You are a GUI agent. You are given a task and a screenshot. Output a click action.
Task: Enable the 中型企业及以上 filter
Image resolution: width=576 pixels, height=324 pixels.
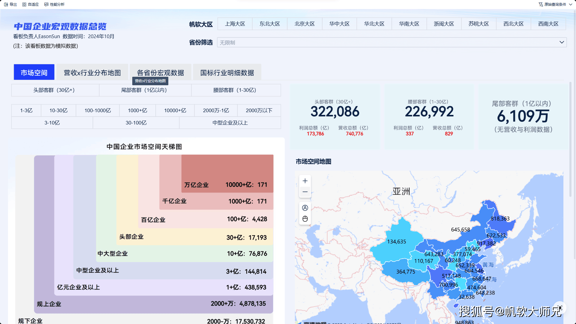tap(230, 123)
